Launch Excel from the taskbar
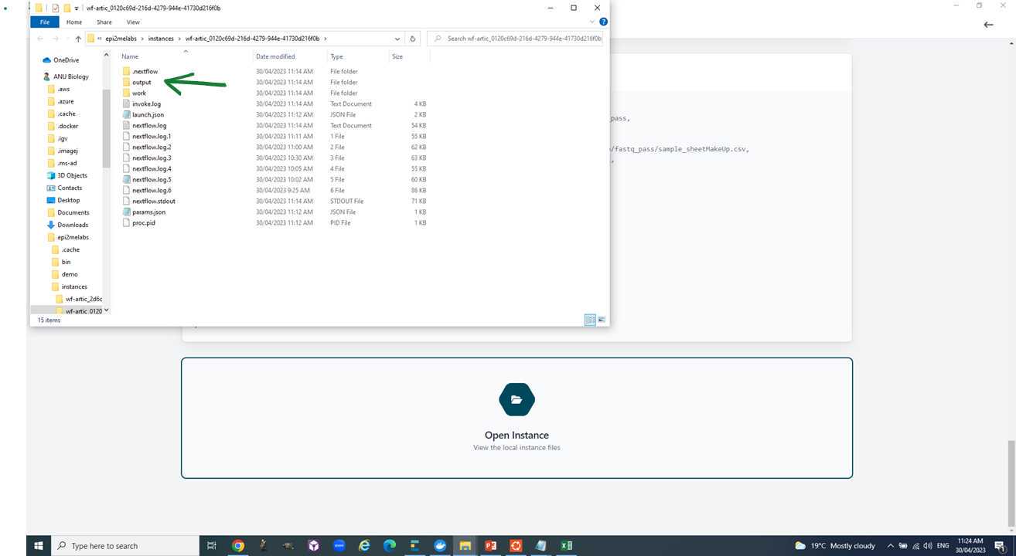The height and width of the screenshot is (556, 1016). (x=567, y=546)
